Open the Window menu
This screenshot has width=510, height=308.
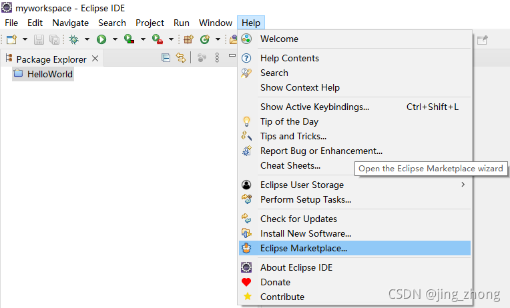216,23
